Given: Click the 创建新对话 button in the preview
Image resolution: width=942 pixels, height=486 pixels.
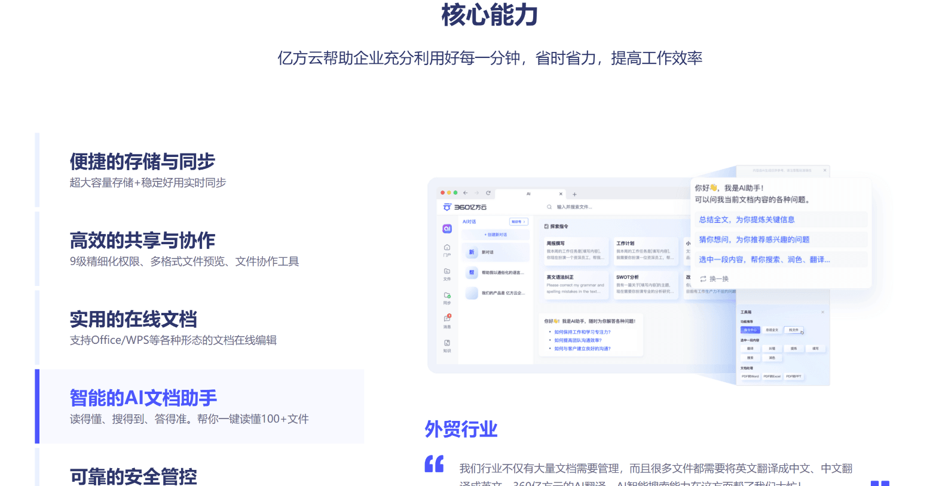Looking at the screenshot, I should (496, 235).
